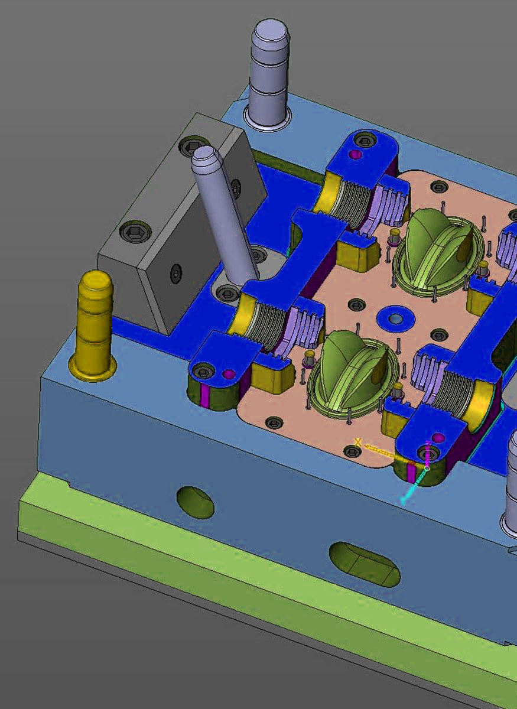
Task: Click the yellow X axis label
Action: (x=357, y=441)
